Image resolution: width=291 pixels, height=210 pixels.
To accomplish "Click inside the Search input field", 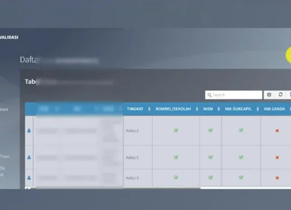I will (x=234, y=95).
